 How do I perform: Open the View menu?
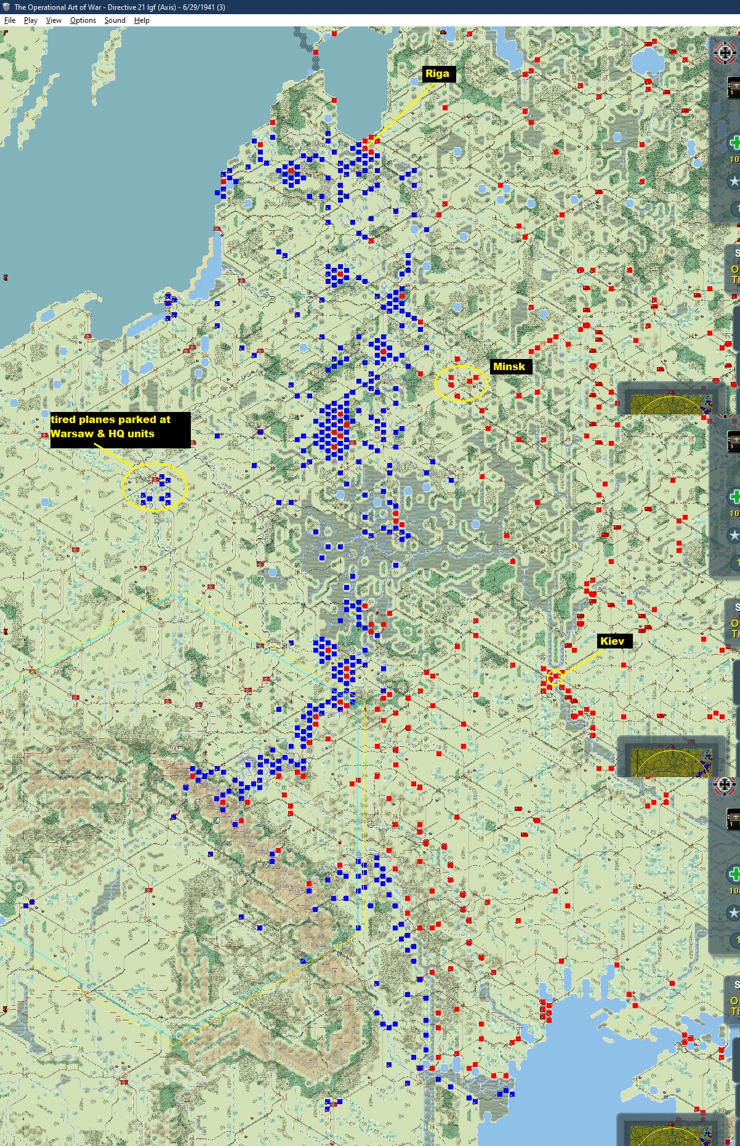pyautogui.click(x=54, y=20)
